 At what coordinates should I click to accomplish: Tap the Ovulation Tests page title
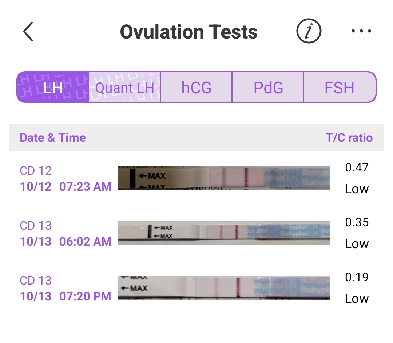[189, 32]
